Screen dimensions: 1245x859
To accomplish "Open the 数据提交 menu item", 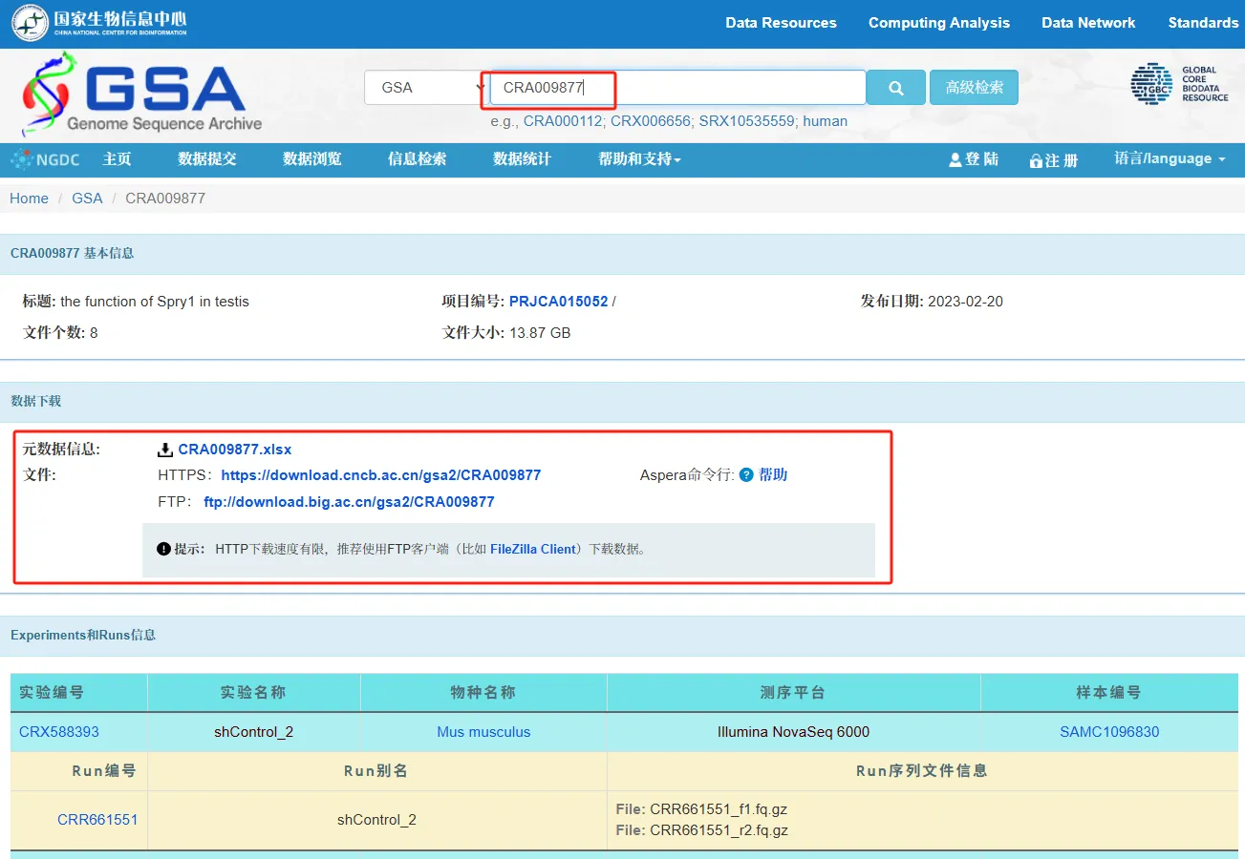I will (206, 159).
